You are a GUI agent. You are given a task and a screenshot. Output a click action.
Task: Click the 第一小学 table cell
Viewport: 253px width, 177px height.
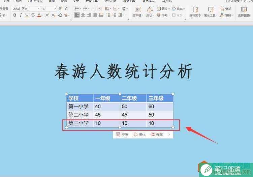[80, 107]
